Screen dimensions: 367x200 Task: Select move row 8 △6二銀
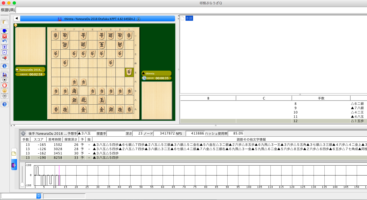pos(273,104)
